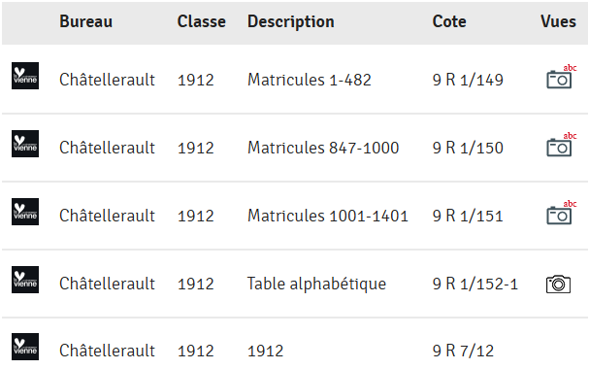The image size is (589, 369).
Task: Click Vienne logo in Table alphabétique row
Action: (x=25, y=280)
